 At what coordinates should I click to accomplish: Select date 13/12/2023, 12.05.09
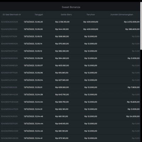(x=33, y=58)
